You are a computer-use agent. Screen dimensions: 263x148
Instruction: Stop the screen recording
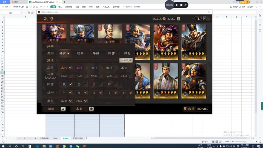[181, 5]
